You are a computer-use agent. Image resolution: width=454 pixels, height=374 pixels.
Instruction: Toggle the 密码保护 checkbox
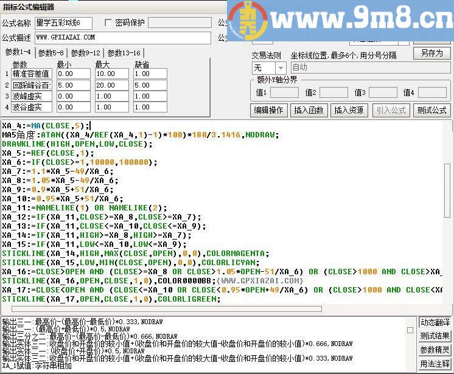pyautogui.click(x=110, y=23)
